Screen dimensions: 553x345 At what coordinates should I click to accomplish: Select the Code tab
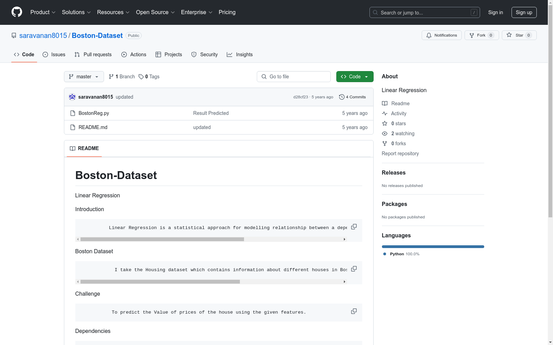(x=24, y=55)
